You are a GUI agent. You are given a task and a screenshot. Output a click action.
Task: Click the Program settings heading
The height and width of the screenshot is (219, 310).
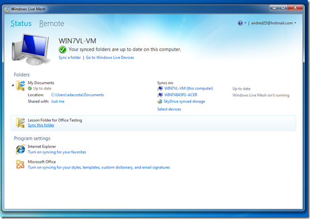(32, 138)
